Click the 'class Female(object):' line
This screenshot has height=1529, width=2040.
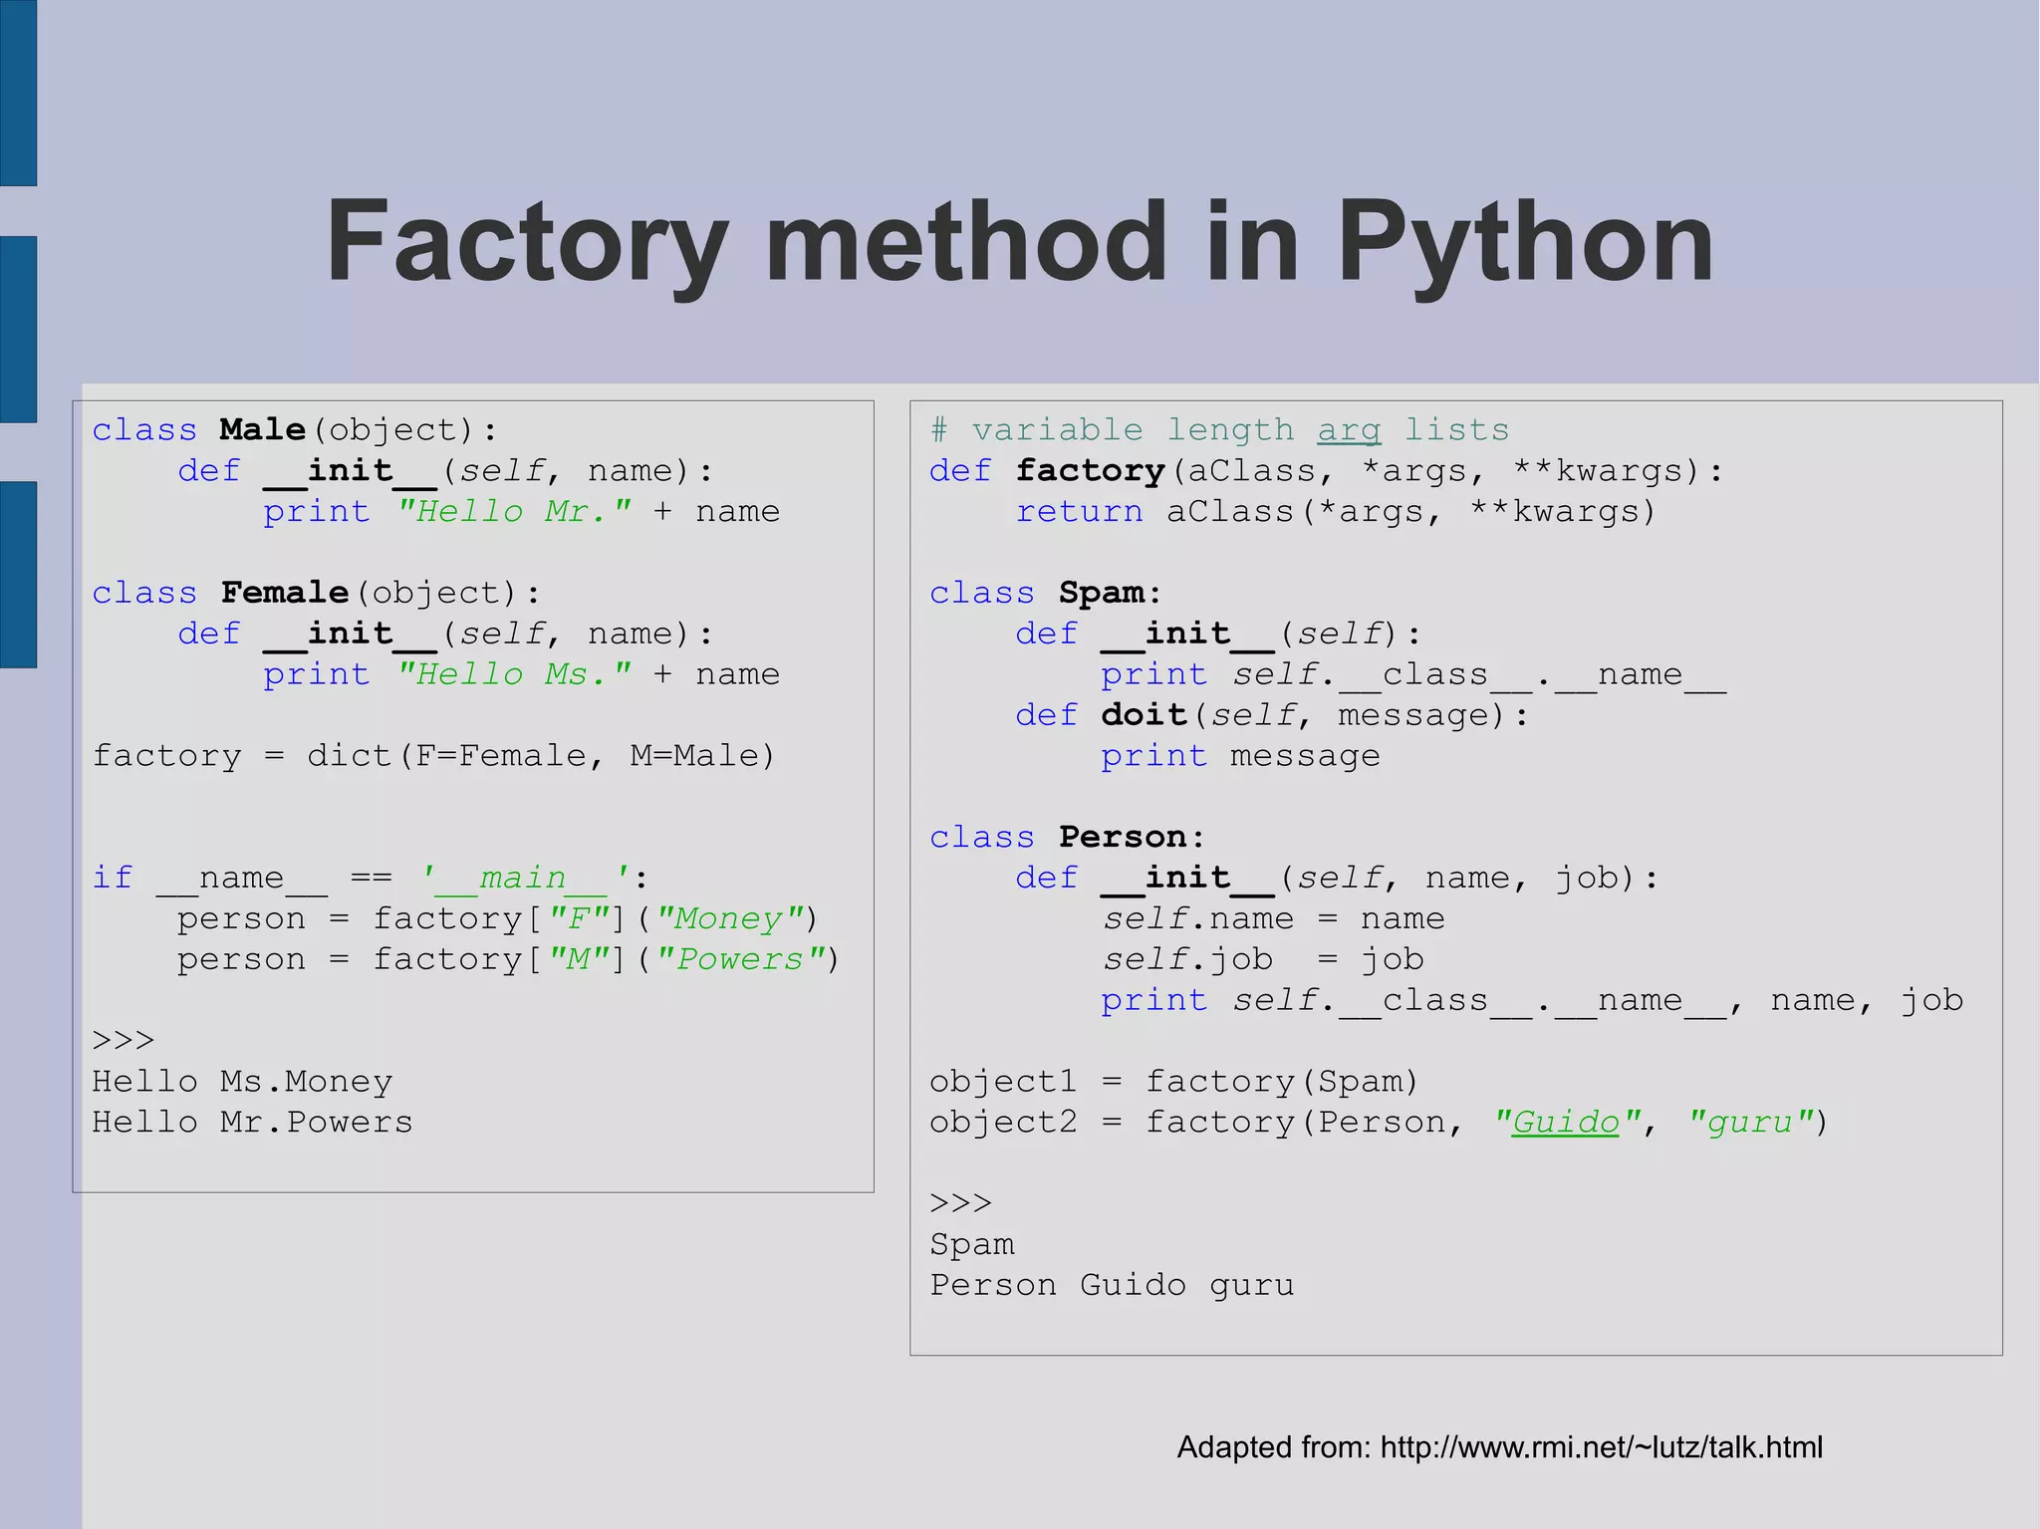coord(317,594)
